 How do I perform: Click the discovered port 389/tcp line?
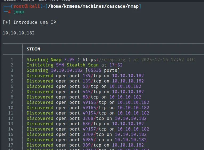point(85,145)
